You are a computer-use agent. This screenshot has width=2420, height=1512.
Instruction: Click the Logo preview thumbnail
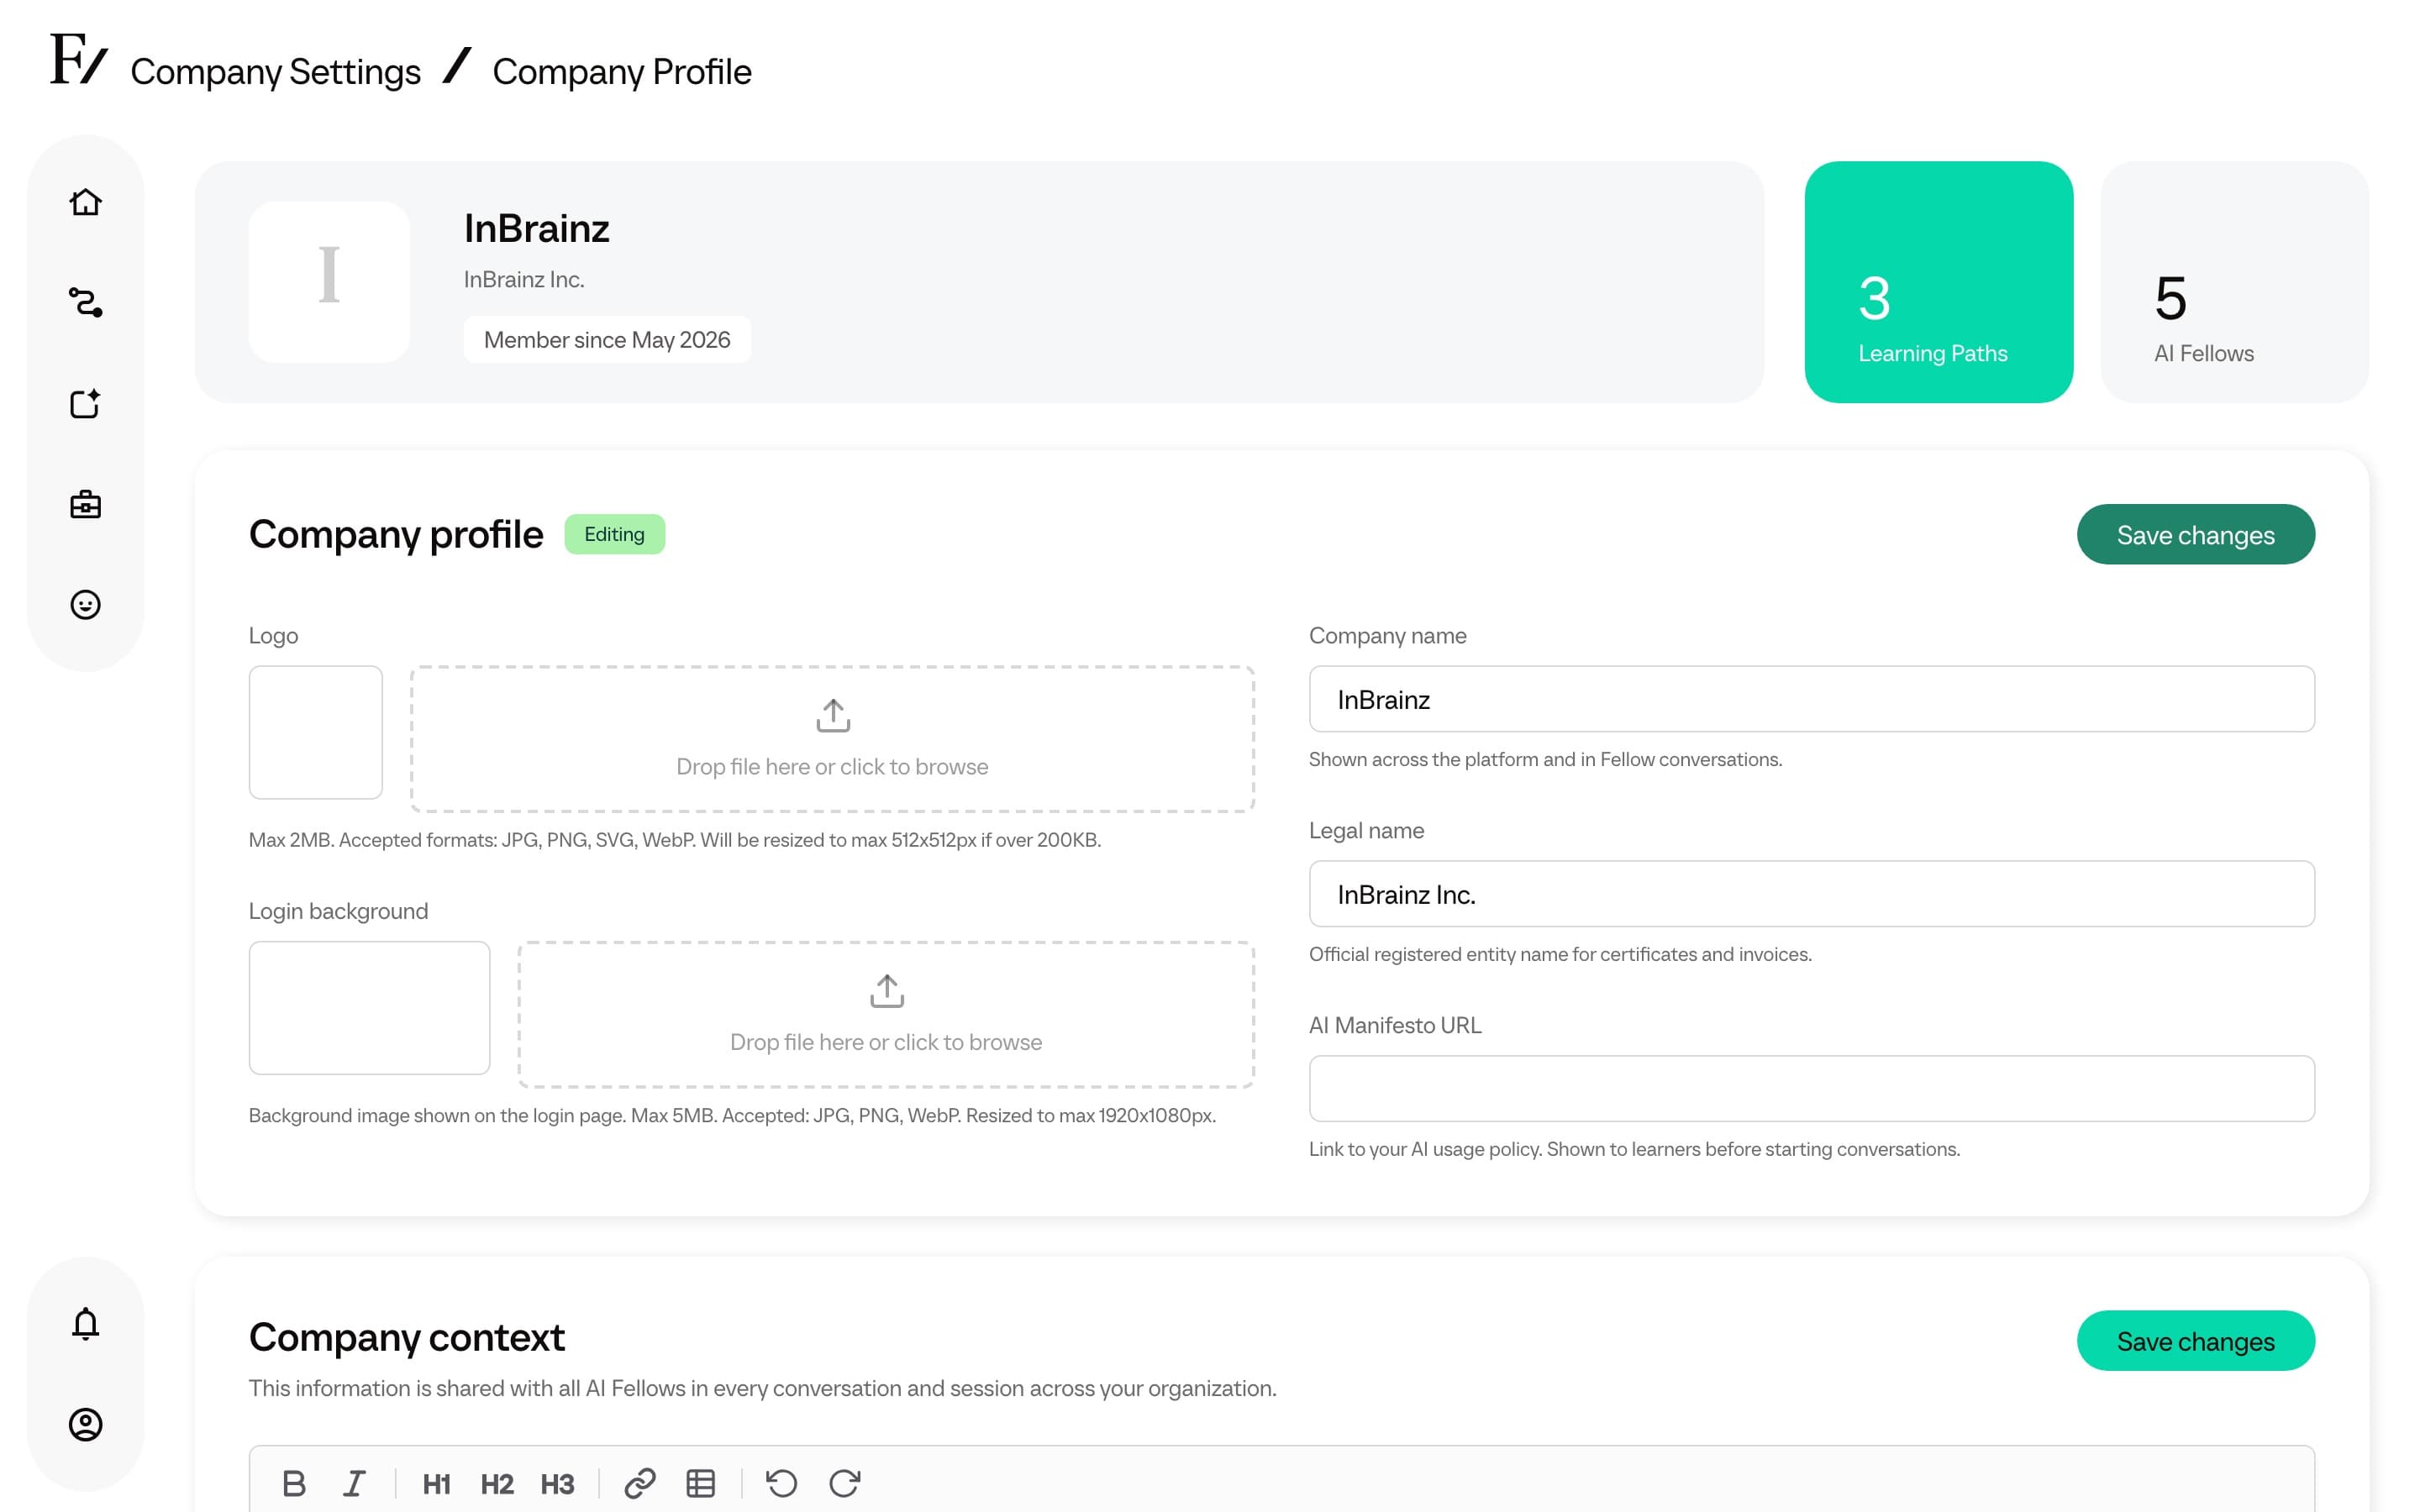pos(316,732)
